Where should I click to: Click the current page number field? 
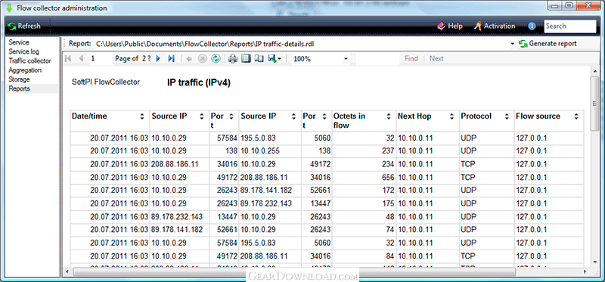pyautogui.click(x=101, y=59)
